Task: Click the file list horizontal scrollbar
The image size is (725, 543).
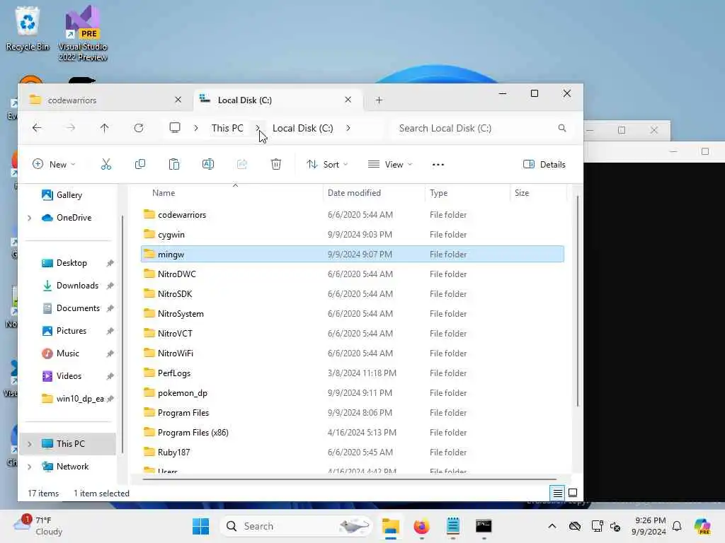Action: (350, 479)
